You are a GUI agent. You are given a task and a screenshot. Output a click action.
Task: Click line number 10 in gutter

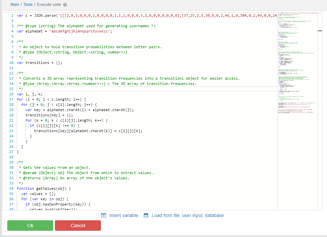11,63
